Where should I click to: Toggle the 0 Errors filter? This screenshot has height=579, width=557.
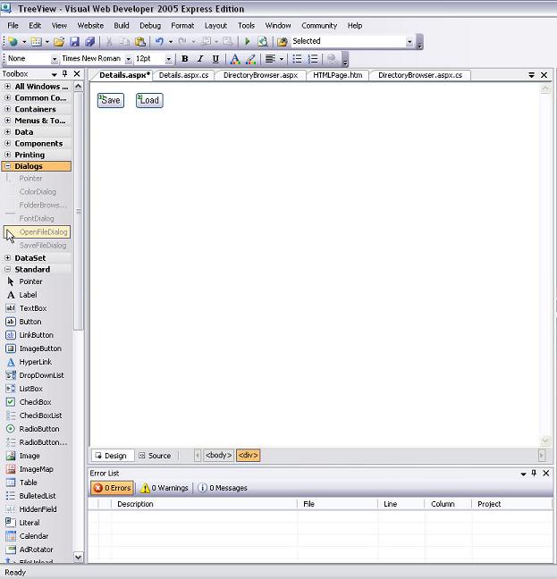pyautogui.click(x=113, y=488)
